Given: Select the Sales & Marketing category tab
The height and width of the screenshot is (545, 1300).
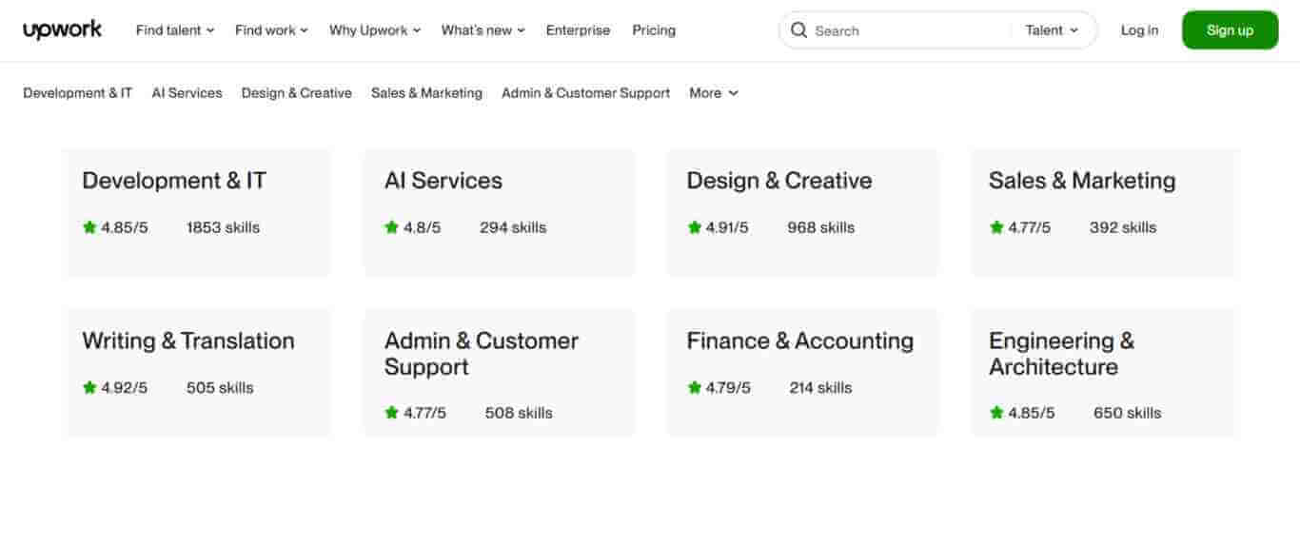Looking at the screenshot, I should tap(426, 93).
